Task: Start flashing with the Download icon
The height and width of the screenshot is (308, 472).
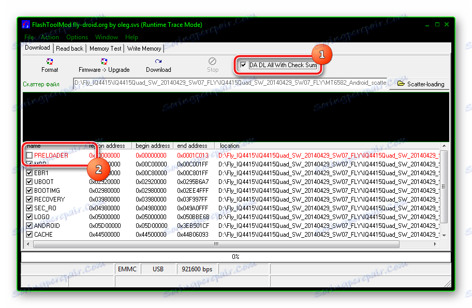Action: [x=158, y=65]
